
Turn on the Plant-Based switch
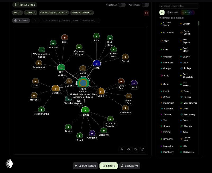145,5
